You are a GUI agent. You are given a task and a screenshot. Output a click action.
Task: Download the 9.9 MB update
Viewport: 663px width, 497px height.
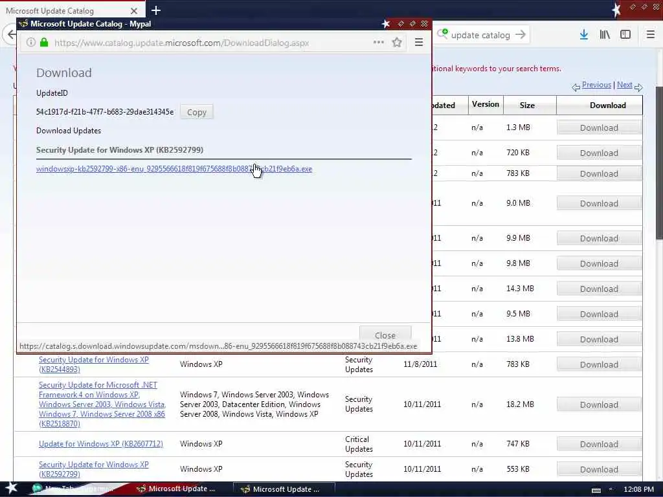[x=599, y=238]
